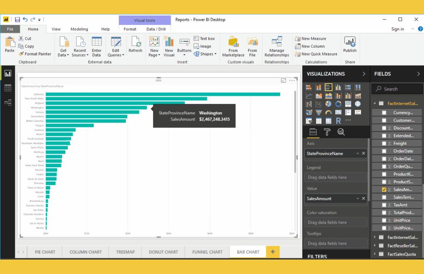
Task: Open the Edit Queries dropdown
Action: pos(116,47)
